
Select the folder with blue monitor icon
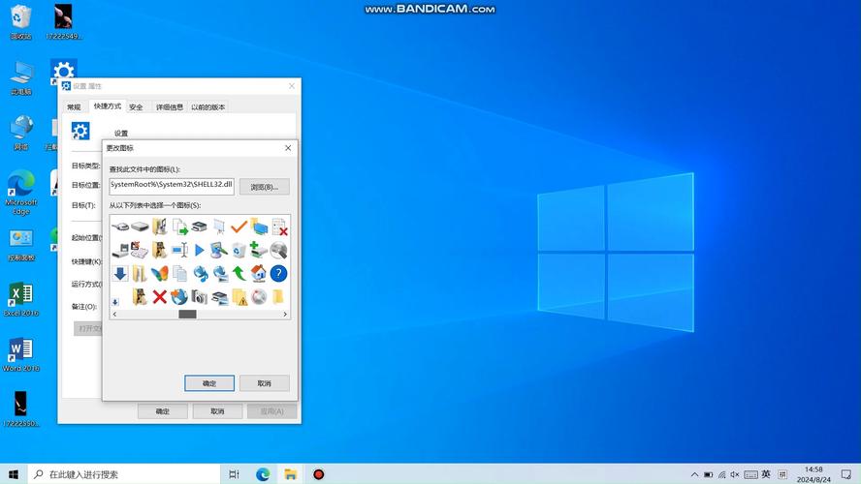point(259,226)
